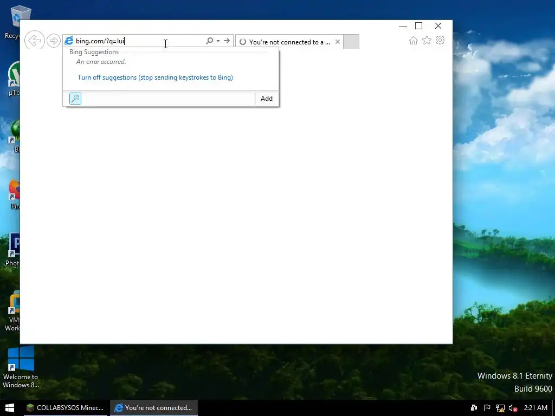
Task: Open the Windows Start button
Action: pos(10,408)
